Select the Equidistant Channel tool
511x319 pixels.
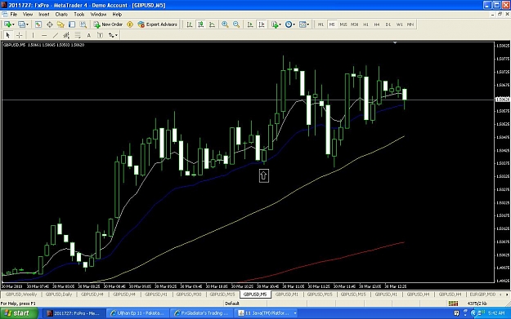point(66,35)
